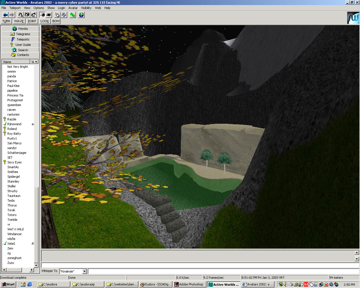Open the Teleport menu
360x288 pixels.
coord(15,8)
